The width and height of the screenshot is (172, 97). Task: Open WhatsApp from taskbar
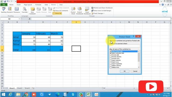point(81,95)
